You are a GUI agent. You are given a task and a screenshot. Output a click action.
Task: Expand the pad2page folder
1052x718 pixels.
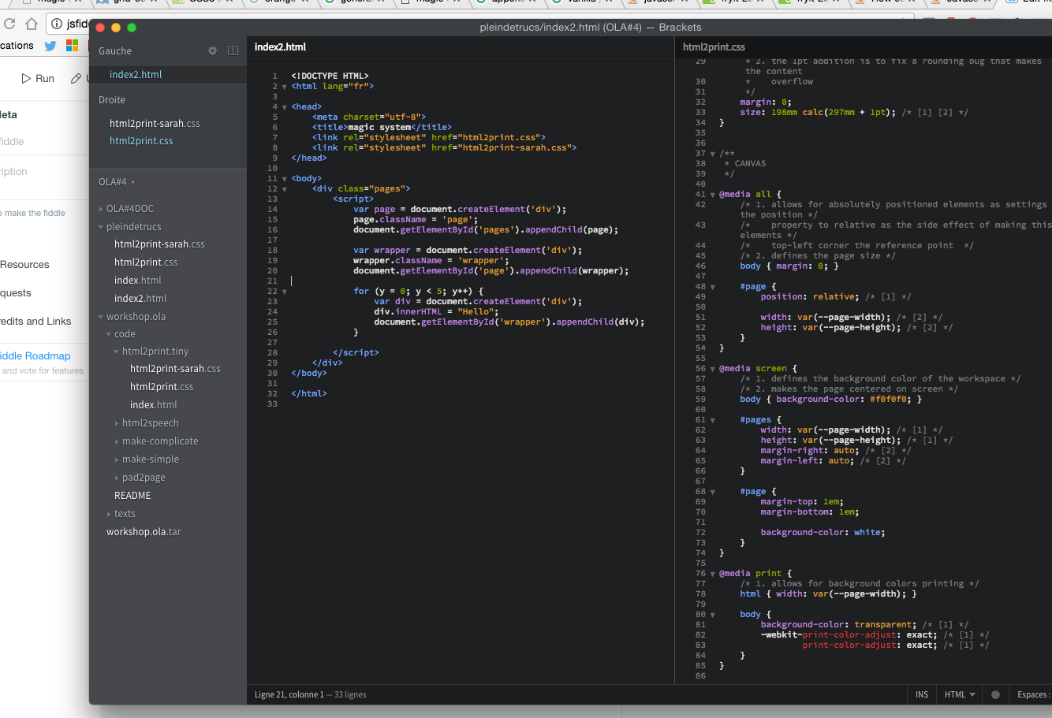(x=117, y=478)
